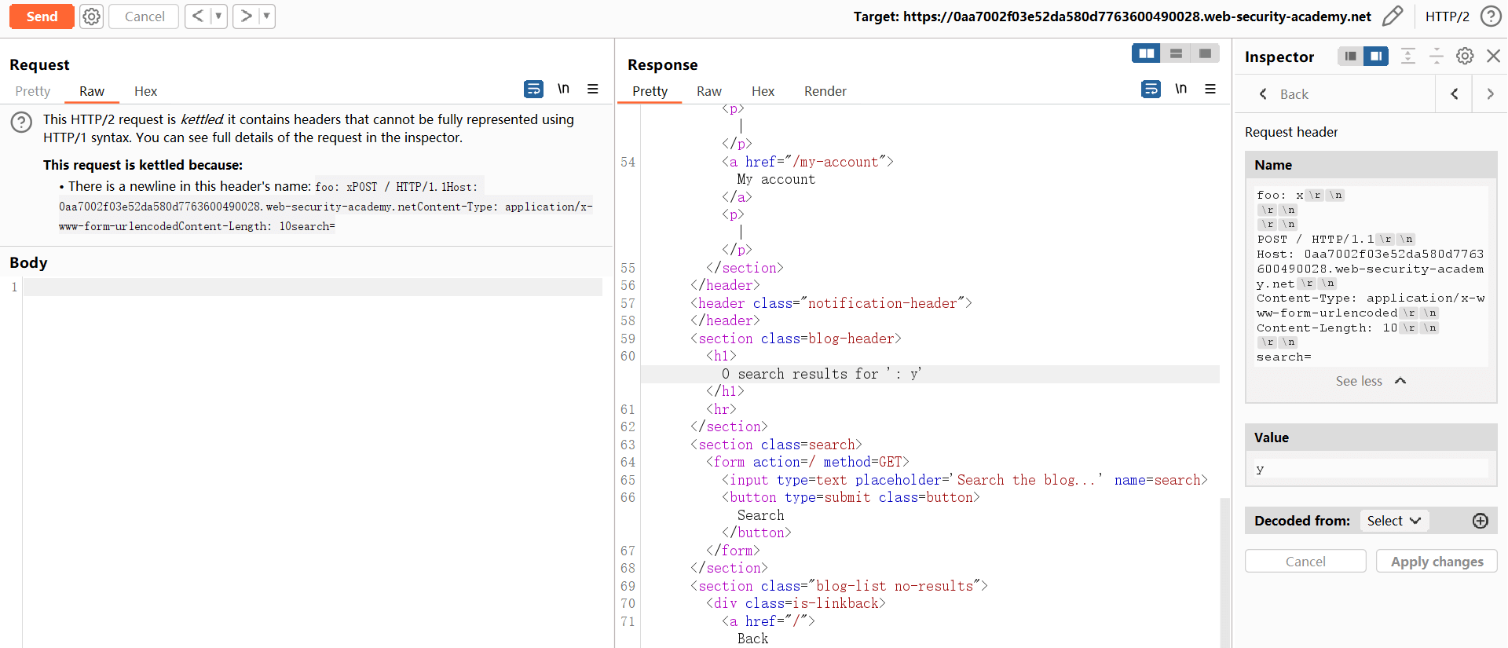Switch to the Response Render tab

[x=825, y=91]
